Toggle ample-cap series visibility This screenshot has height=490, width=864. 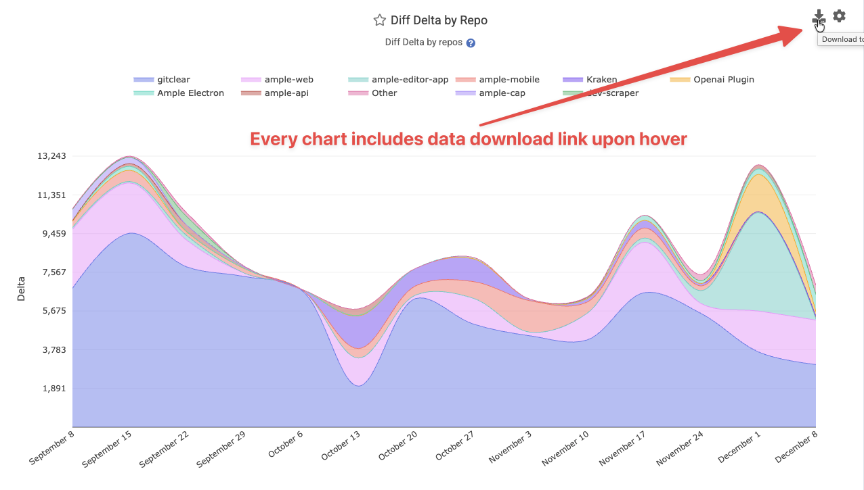point(502,93)
